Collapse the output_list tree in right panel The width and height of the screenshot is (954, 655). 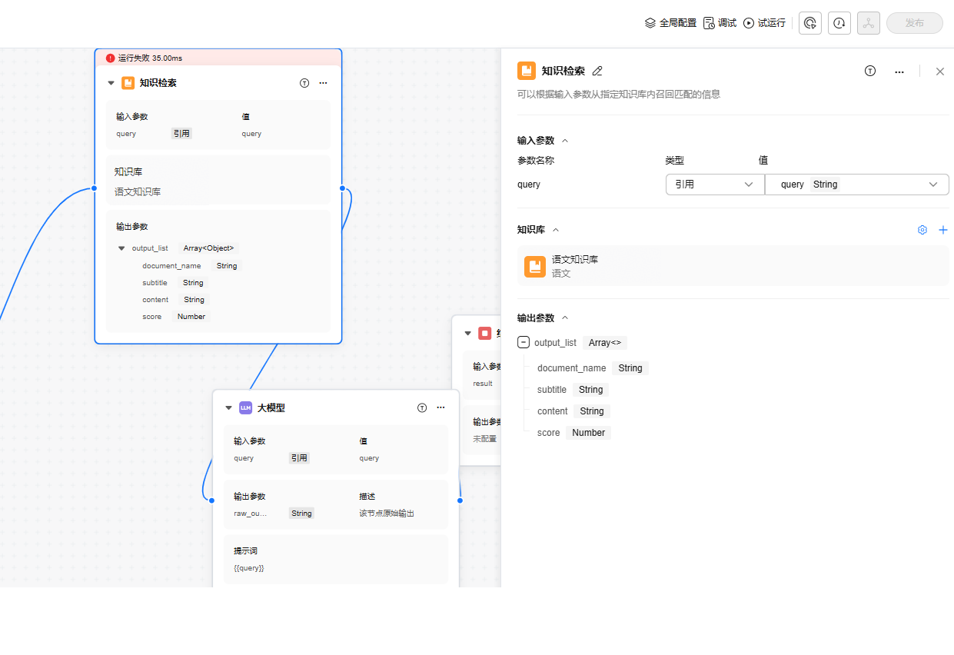(524, 343)
